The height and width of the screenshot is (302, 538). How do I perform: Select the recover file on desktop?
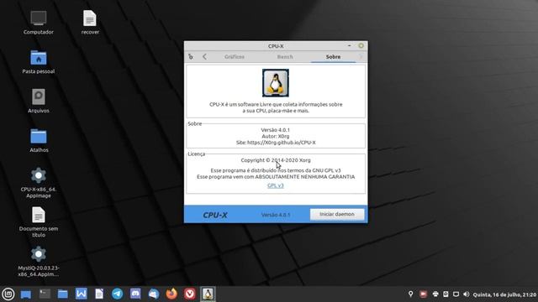[90, 23]
